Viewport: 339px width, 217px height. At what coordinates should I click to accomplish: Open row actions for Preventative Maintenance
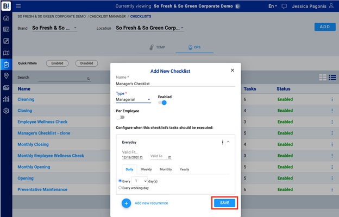(x=332, y=189)
